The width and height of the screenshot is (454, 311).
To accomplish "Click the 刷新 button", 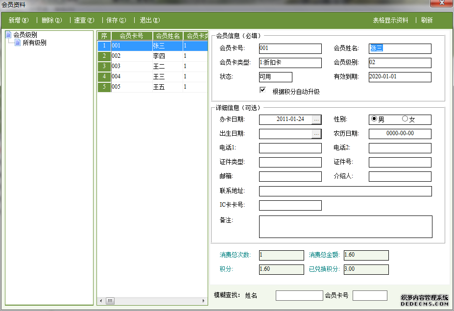I will (427, 21).
